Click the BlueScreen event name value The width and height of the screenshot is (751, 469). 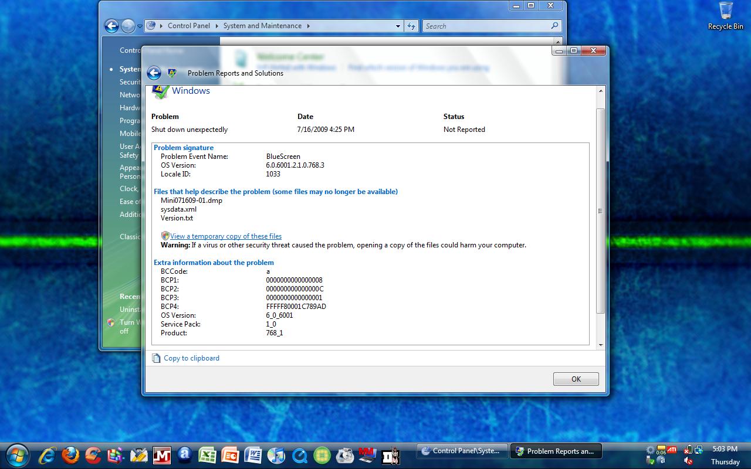[283, 157]
